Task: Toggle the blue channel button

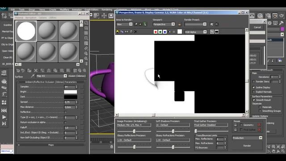Action: (x=165, y=32)
